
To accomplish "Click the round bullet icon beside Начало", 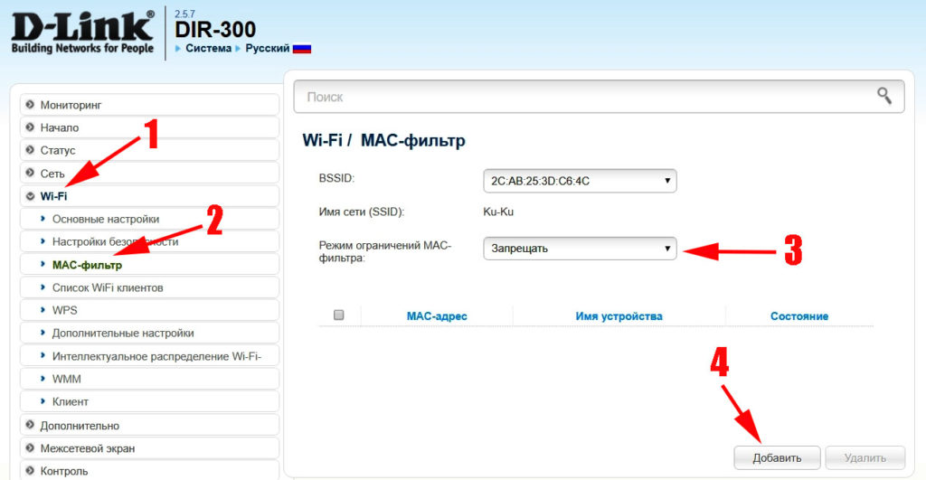I will [30, 127].
